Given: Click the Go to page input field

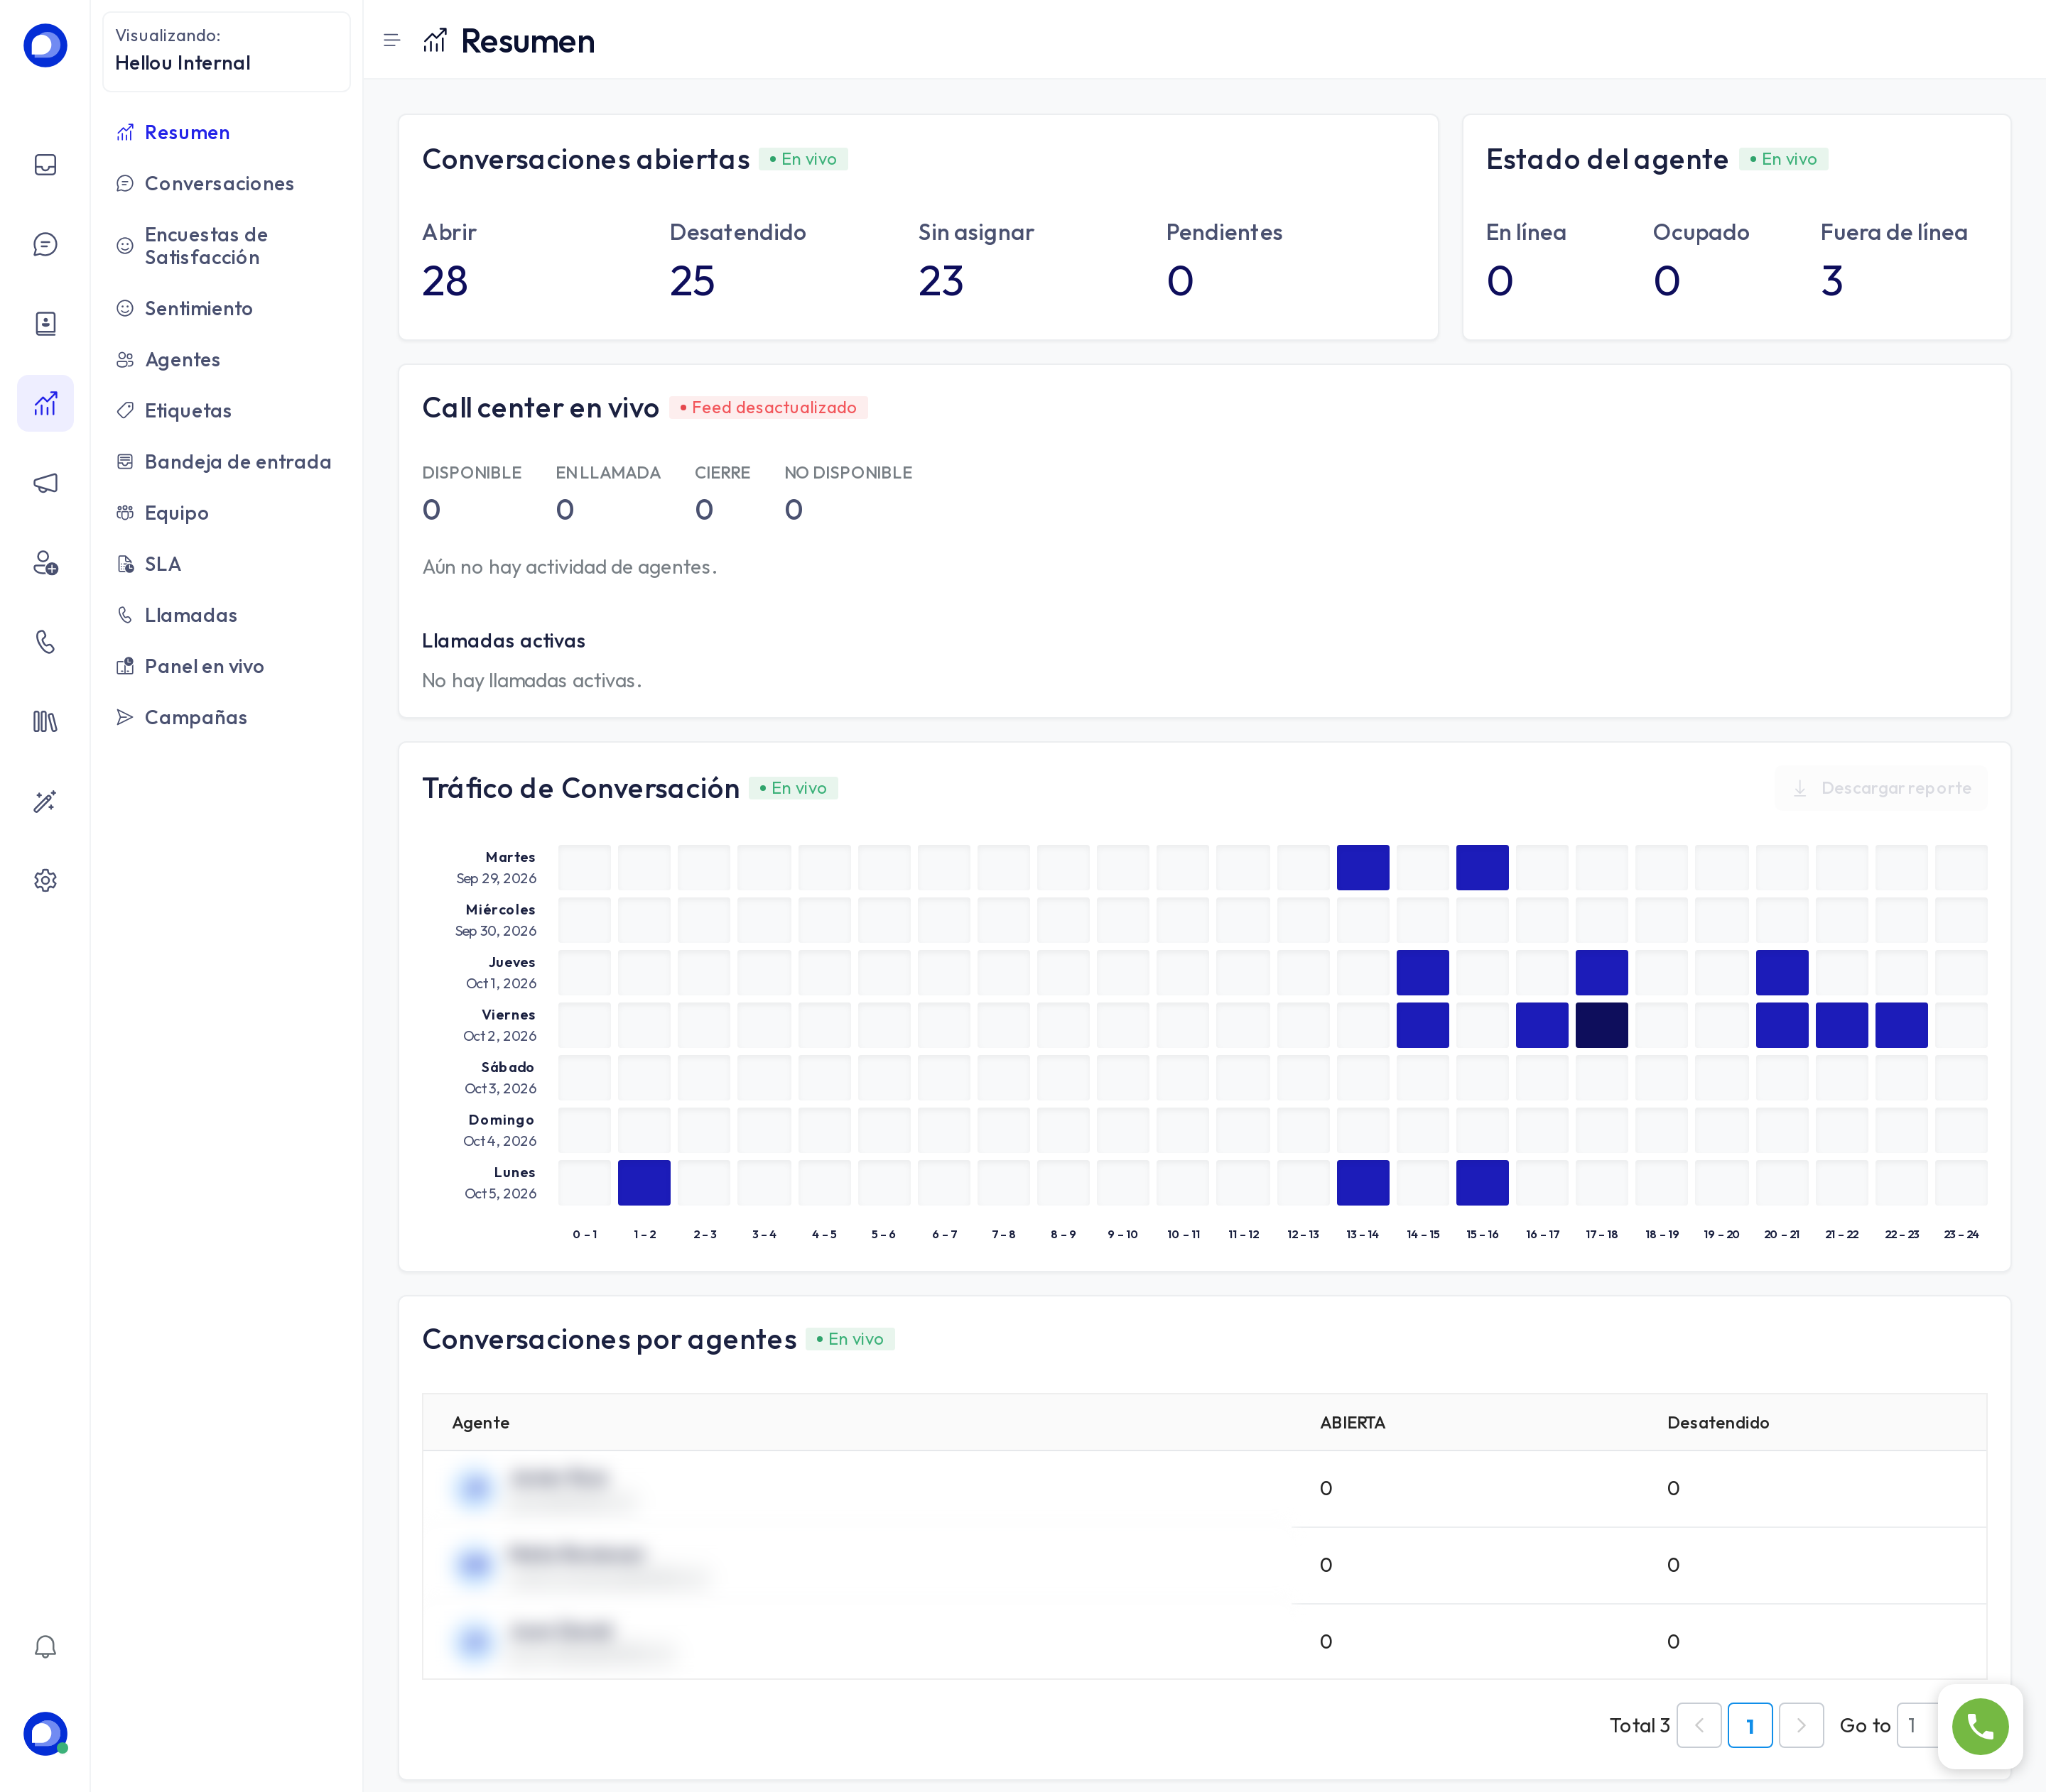Looking at the screenshot, I should pos(1919,1725).
